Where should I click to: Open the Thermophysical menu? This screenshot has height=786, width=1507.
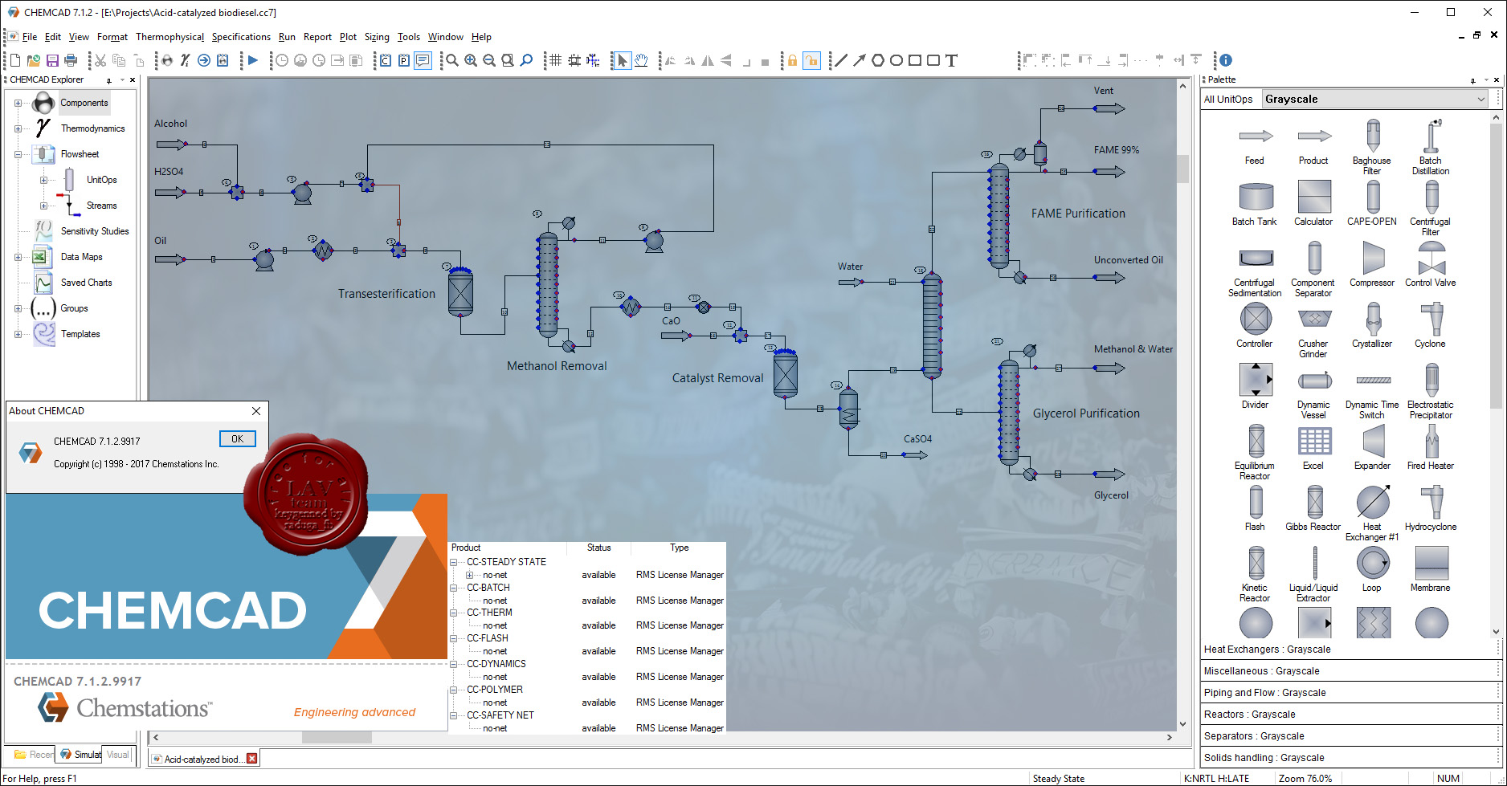[169, 37]
